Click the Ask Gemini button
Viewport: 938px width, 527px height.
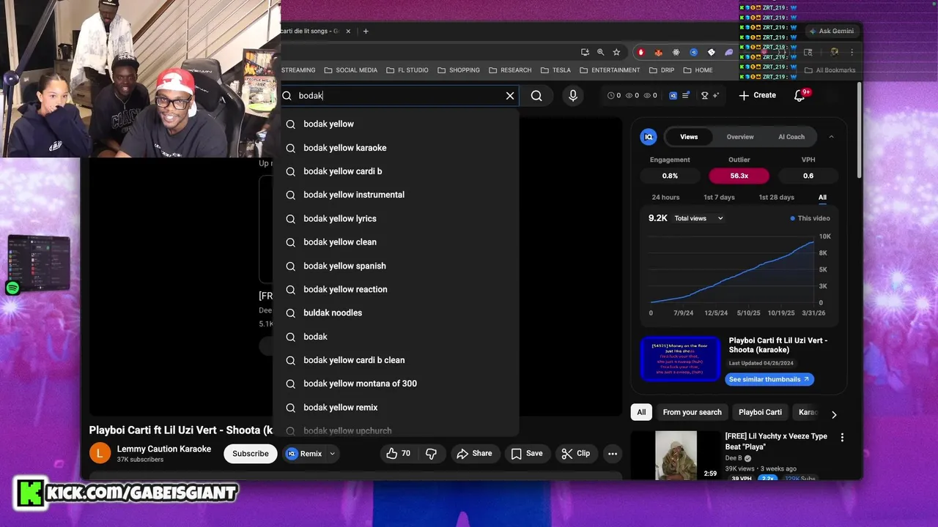click(831, 31)
